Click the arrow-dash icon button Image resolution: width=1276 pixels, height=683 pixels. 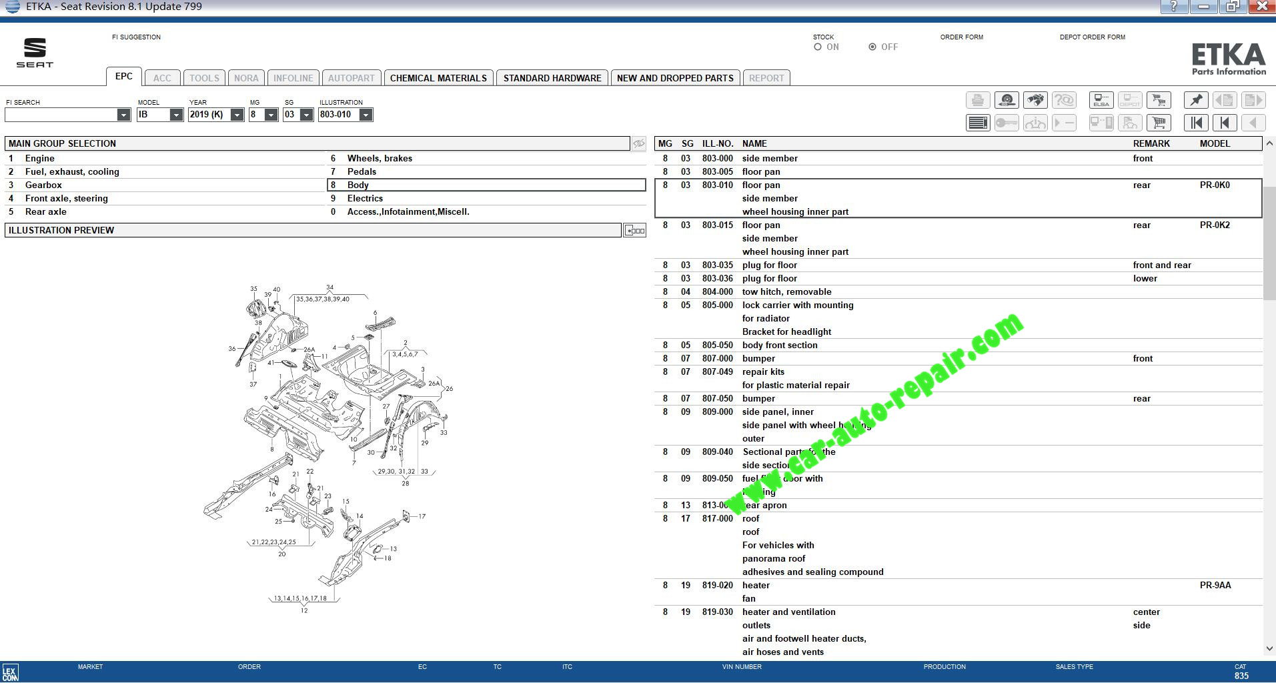(x=1064, y=123)
